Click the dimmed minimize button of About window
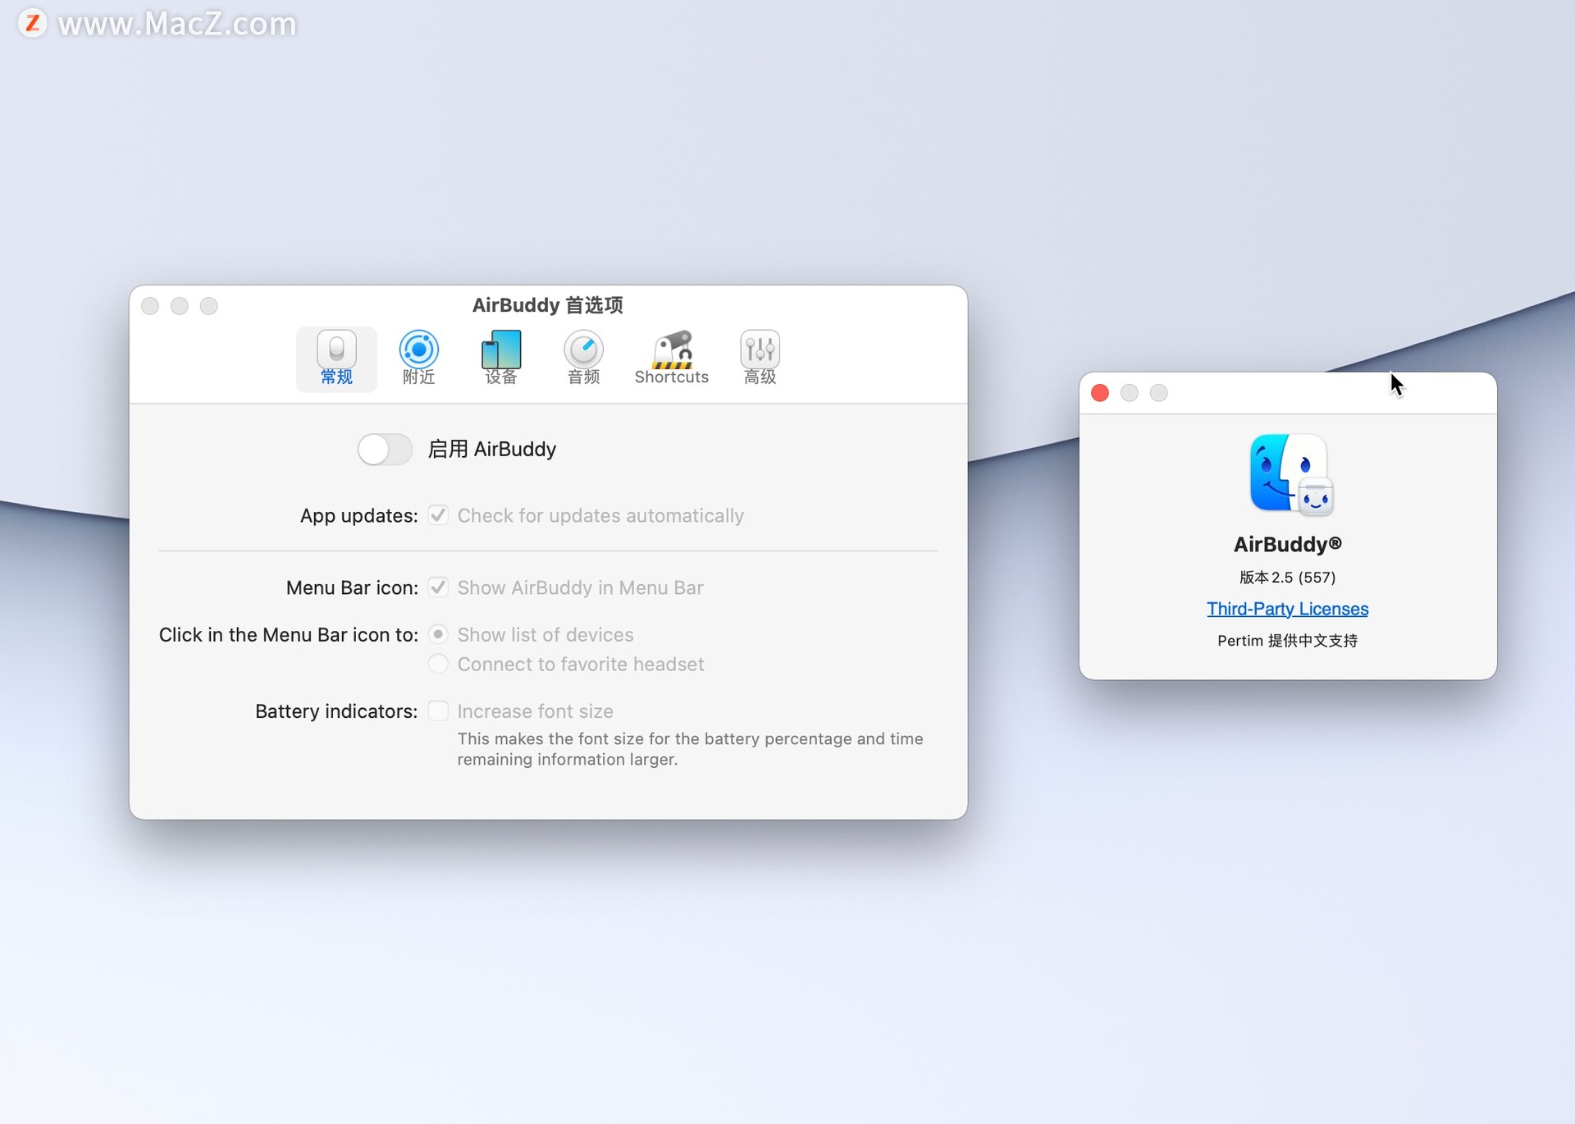The image size is (1575, 1124). [1130, 393]
